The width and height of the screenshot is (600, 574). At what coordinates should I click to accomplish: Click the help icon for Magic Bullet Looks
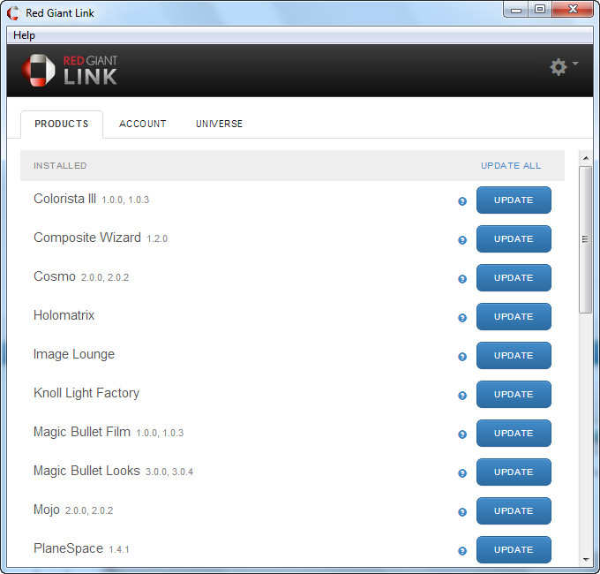click(462, 473)
